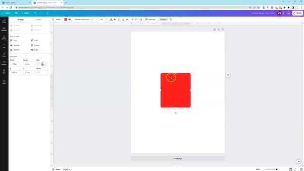The image size is (304, 171).
Task: Click the Width input field
Action: [x=16, y=64]
